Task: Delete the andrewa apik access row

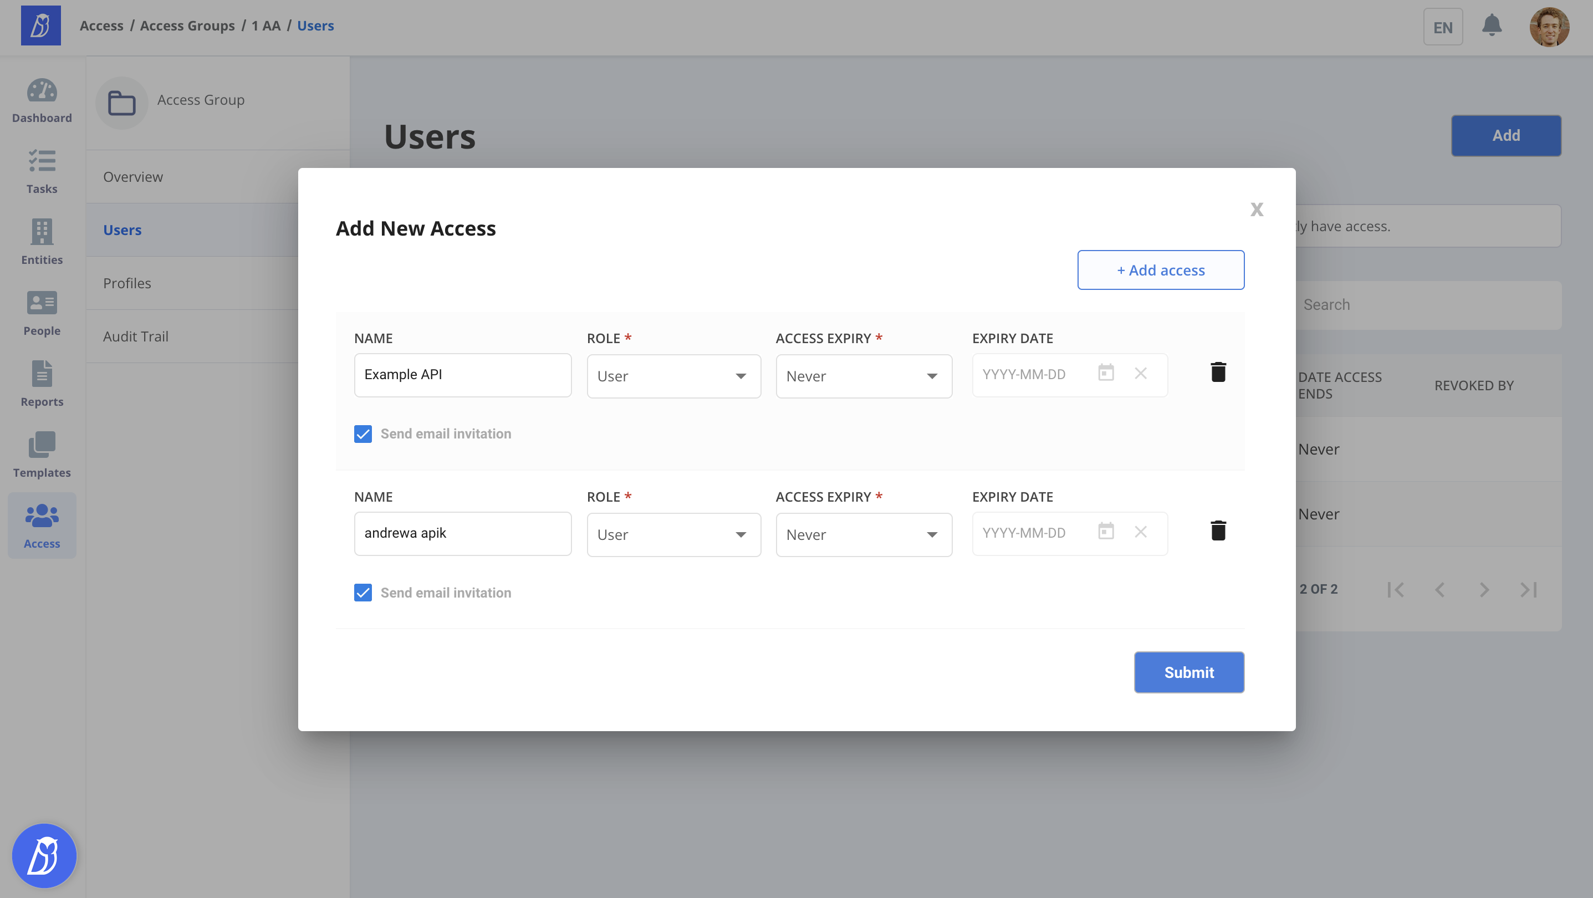Action: click(x=1218, y=530)
